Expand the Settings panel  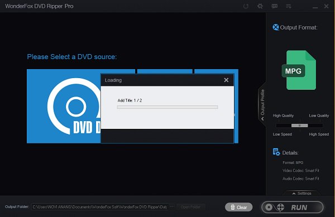[302, 193]
